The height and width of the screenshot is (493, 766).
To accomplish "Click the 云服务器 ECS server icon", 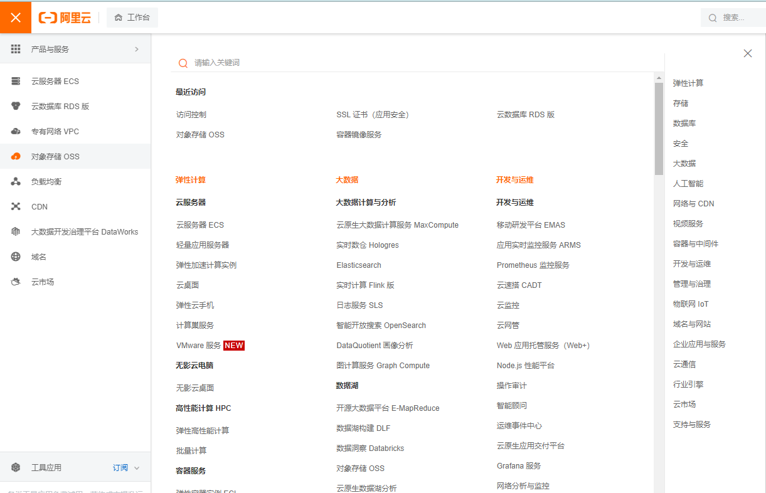I will click(16, 81).
